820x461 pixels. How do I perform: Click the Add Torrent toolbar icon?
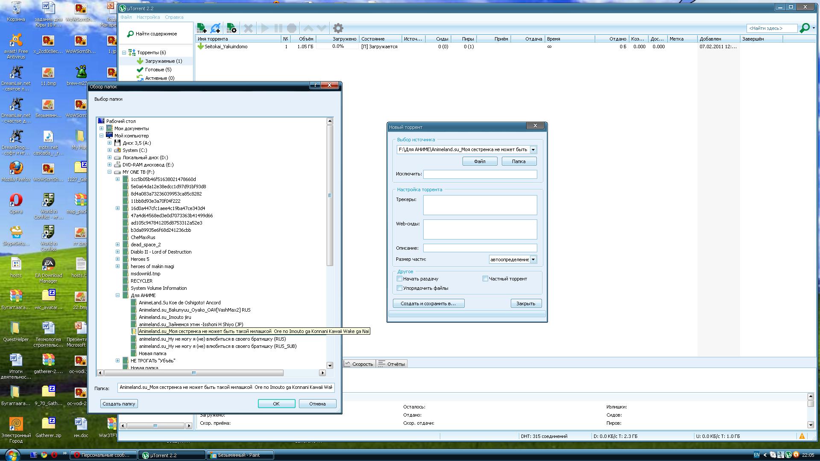(202, 29)
